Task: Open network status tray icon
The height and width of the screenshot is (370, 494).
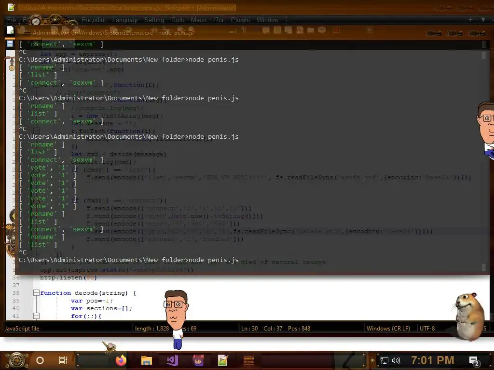Action: 384,360
